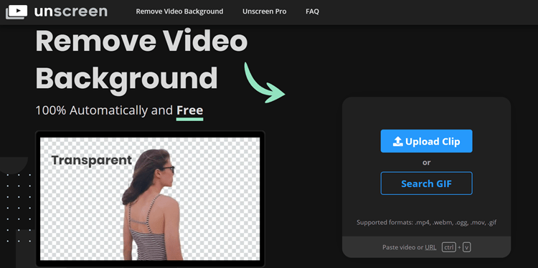Click the unscreen brand name text
This screenshot has height=268, width=538.
[71, 11]
